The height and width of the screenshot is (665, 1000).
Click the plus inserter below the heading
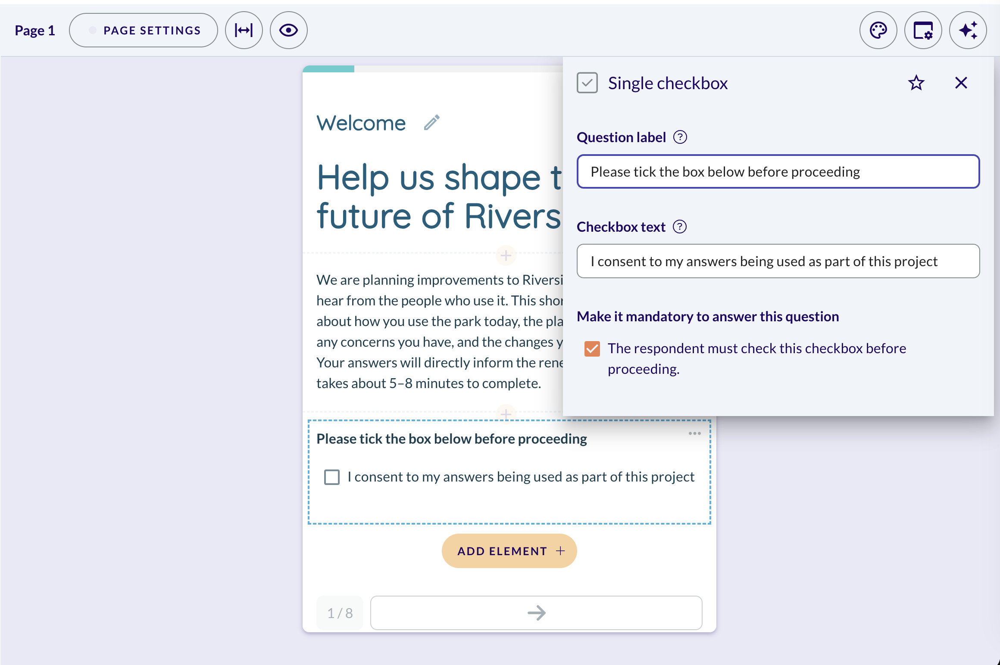click(506, 255)
